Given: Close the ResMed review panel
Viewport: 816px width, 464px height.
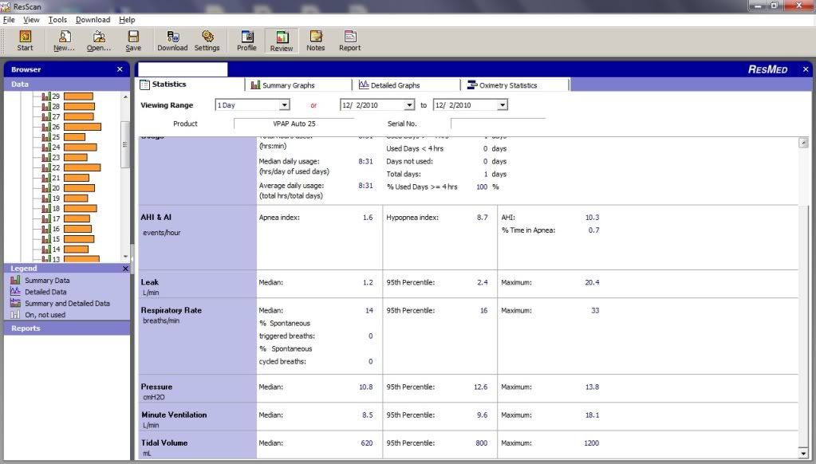Looking at the screenshot, I should point(806,69).
